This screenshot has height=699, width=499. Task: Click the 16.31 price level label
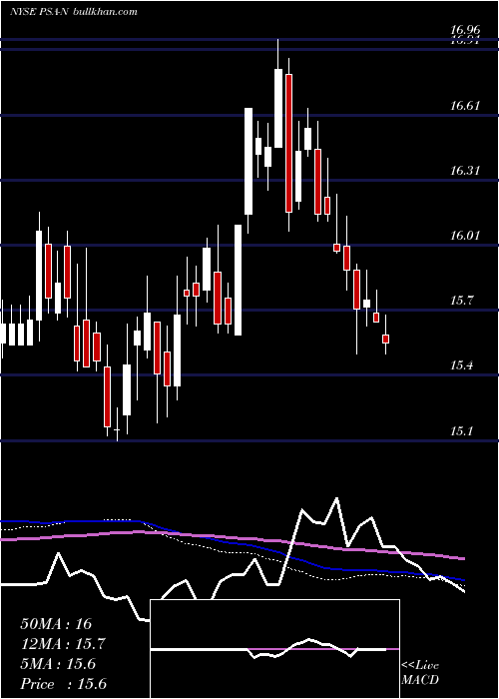(465, 171)
